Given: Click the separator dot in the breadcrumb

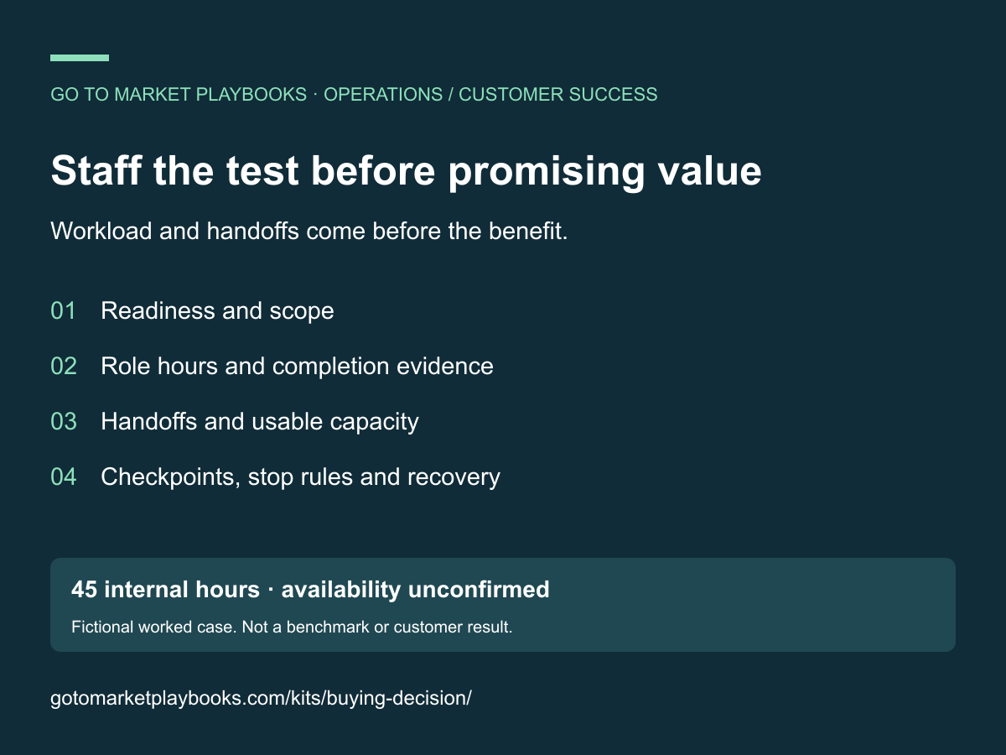Looking at the screenshot, I should pos(315,95).
